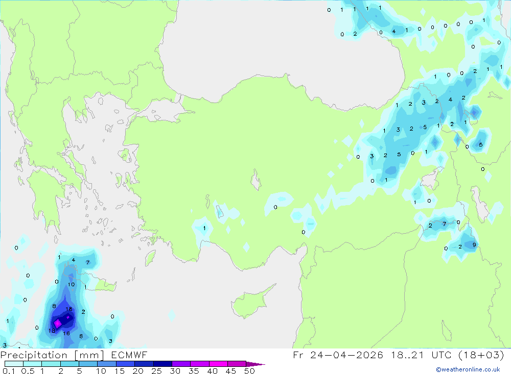Click the '50' legend scale label

click(x=250, y=371)
